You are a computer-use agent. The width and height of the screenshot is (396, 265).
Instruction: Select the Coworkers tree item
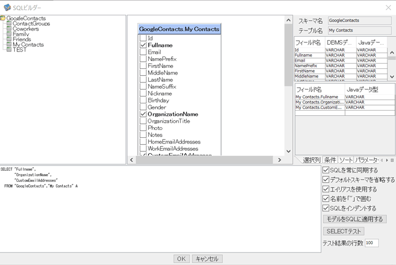pos(26,28)
